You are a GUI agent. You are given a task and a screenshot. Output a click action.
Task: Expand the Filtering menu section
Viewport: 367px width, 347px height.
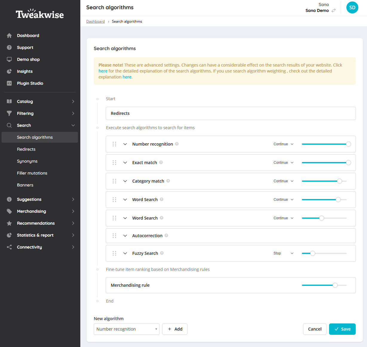click(73, 113)
